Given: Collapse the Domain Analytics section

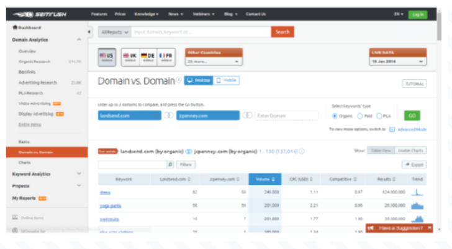Looking at the screenshot, I should [x=79, y=40].
